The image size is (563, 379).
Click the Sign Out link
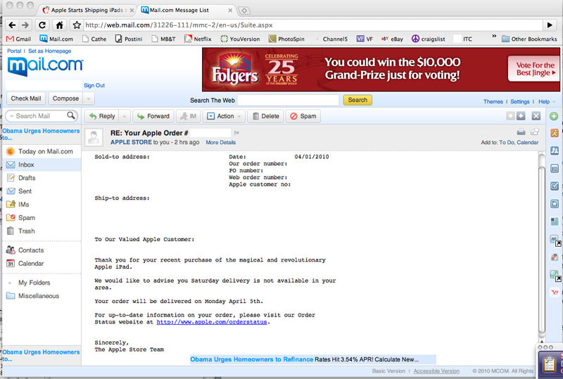click(x=94, y=85)
